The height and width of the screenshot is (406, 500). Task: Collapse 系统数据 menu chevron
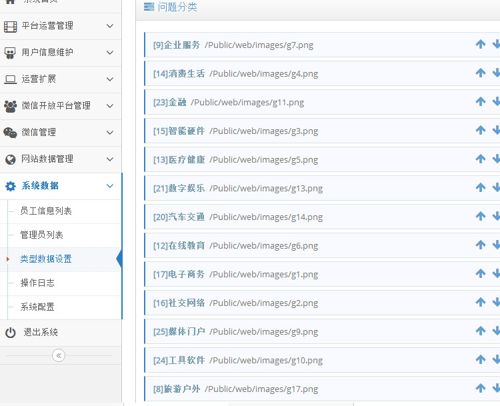pyautogui.click(x=110, y=186)
